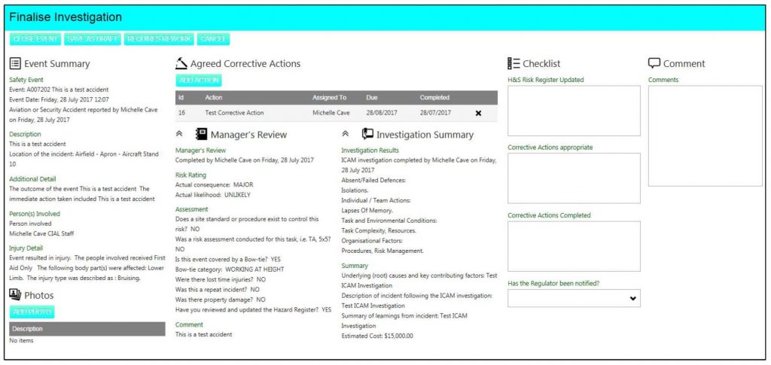Click the Comment speech bubble icon
Viewport: 771px width, 365px height.
tap(654, 63)
